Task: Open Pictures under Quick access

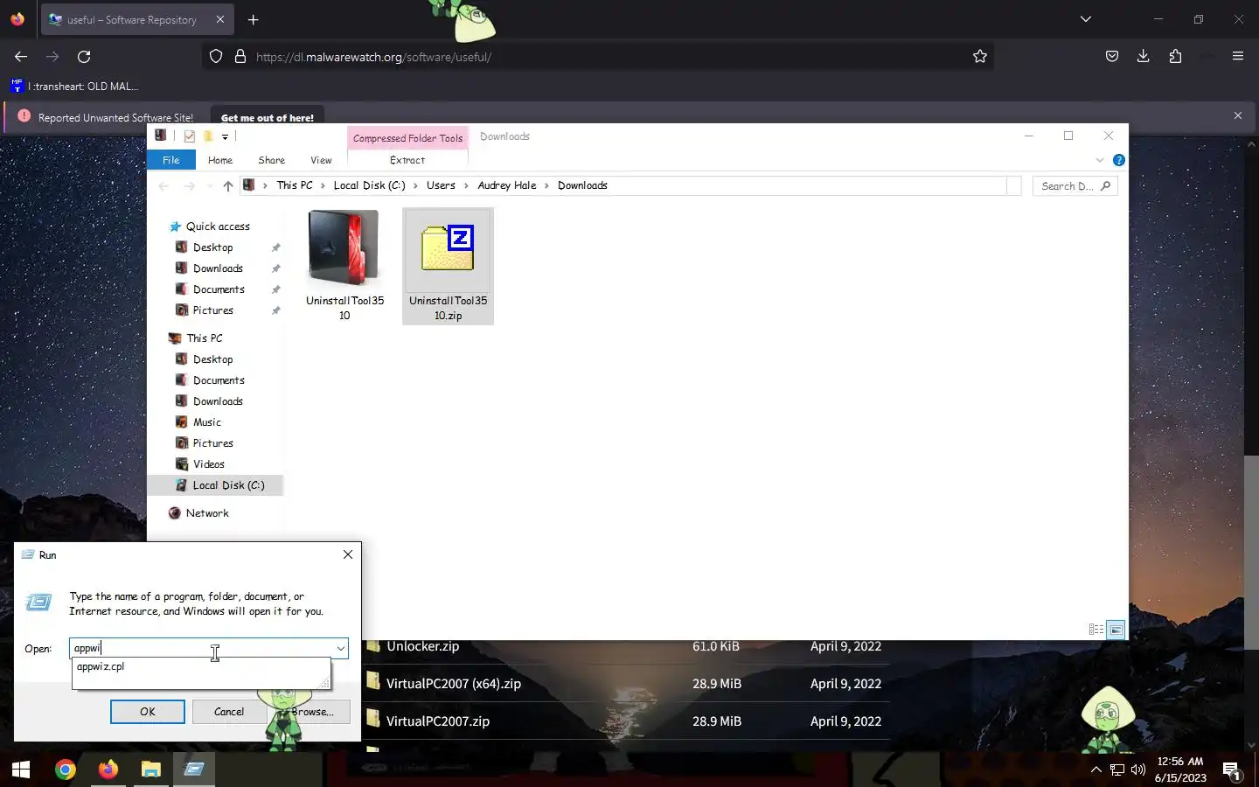Action: (212, 310)
